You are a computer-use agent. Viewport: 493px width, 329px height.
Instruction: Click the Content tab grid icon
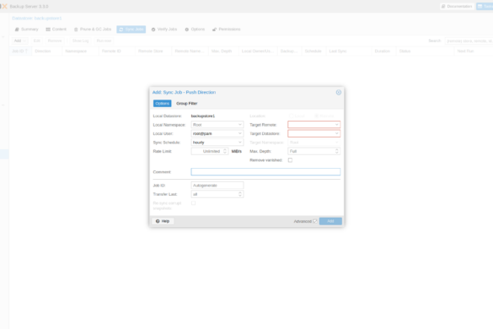(48, 30)
